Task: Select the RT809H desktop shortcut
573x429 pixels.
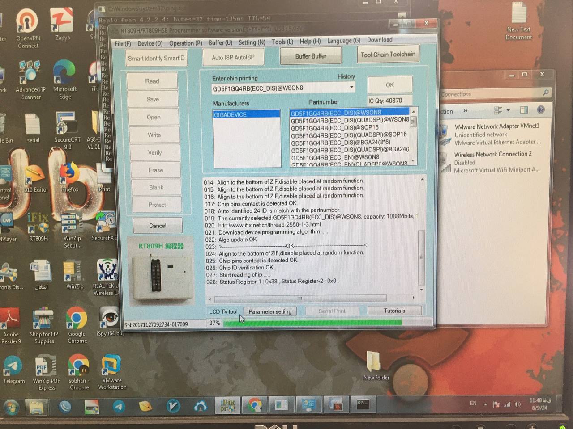Action: [x=38, y=227]
